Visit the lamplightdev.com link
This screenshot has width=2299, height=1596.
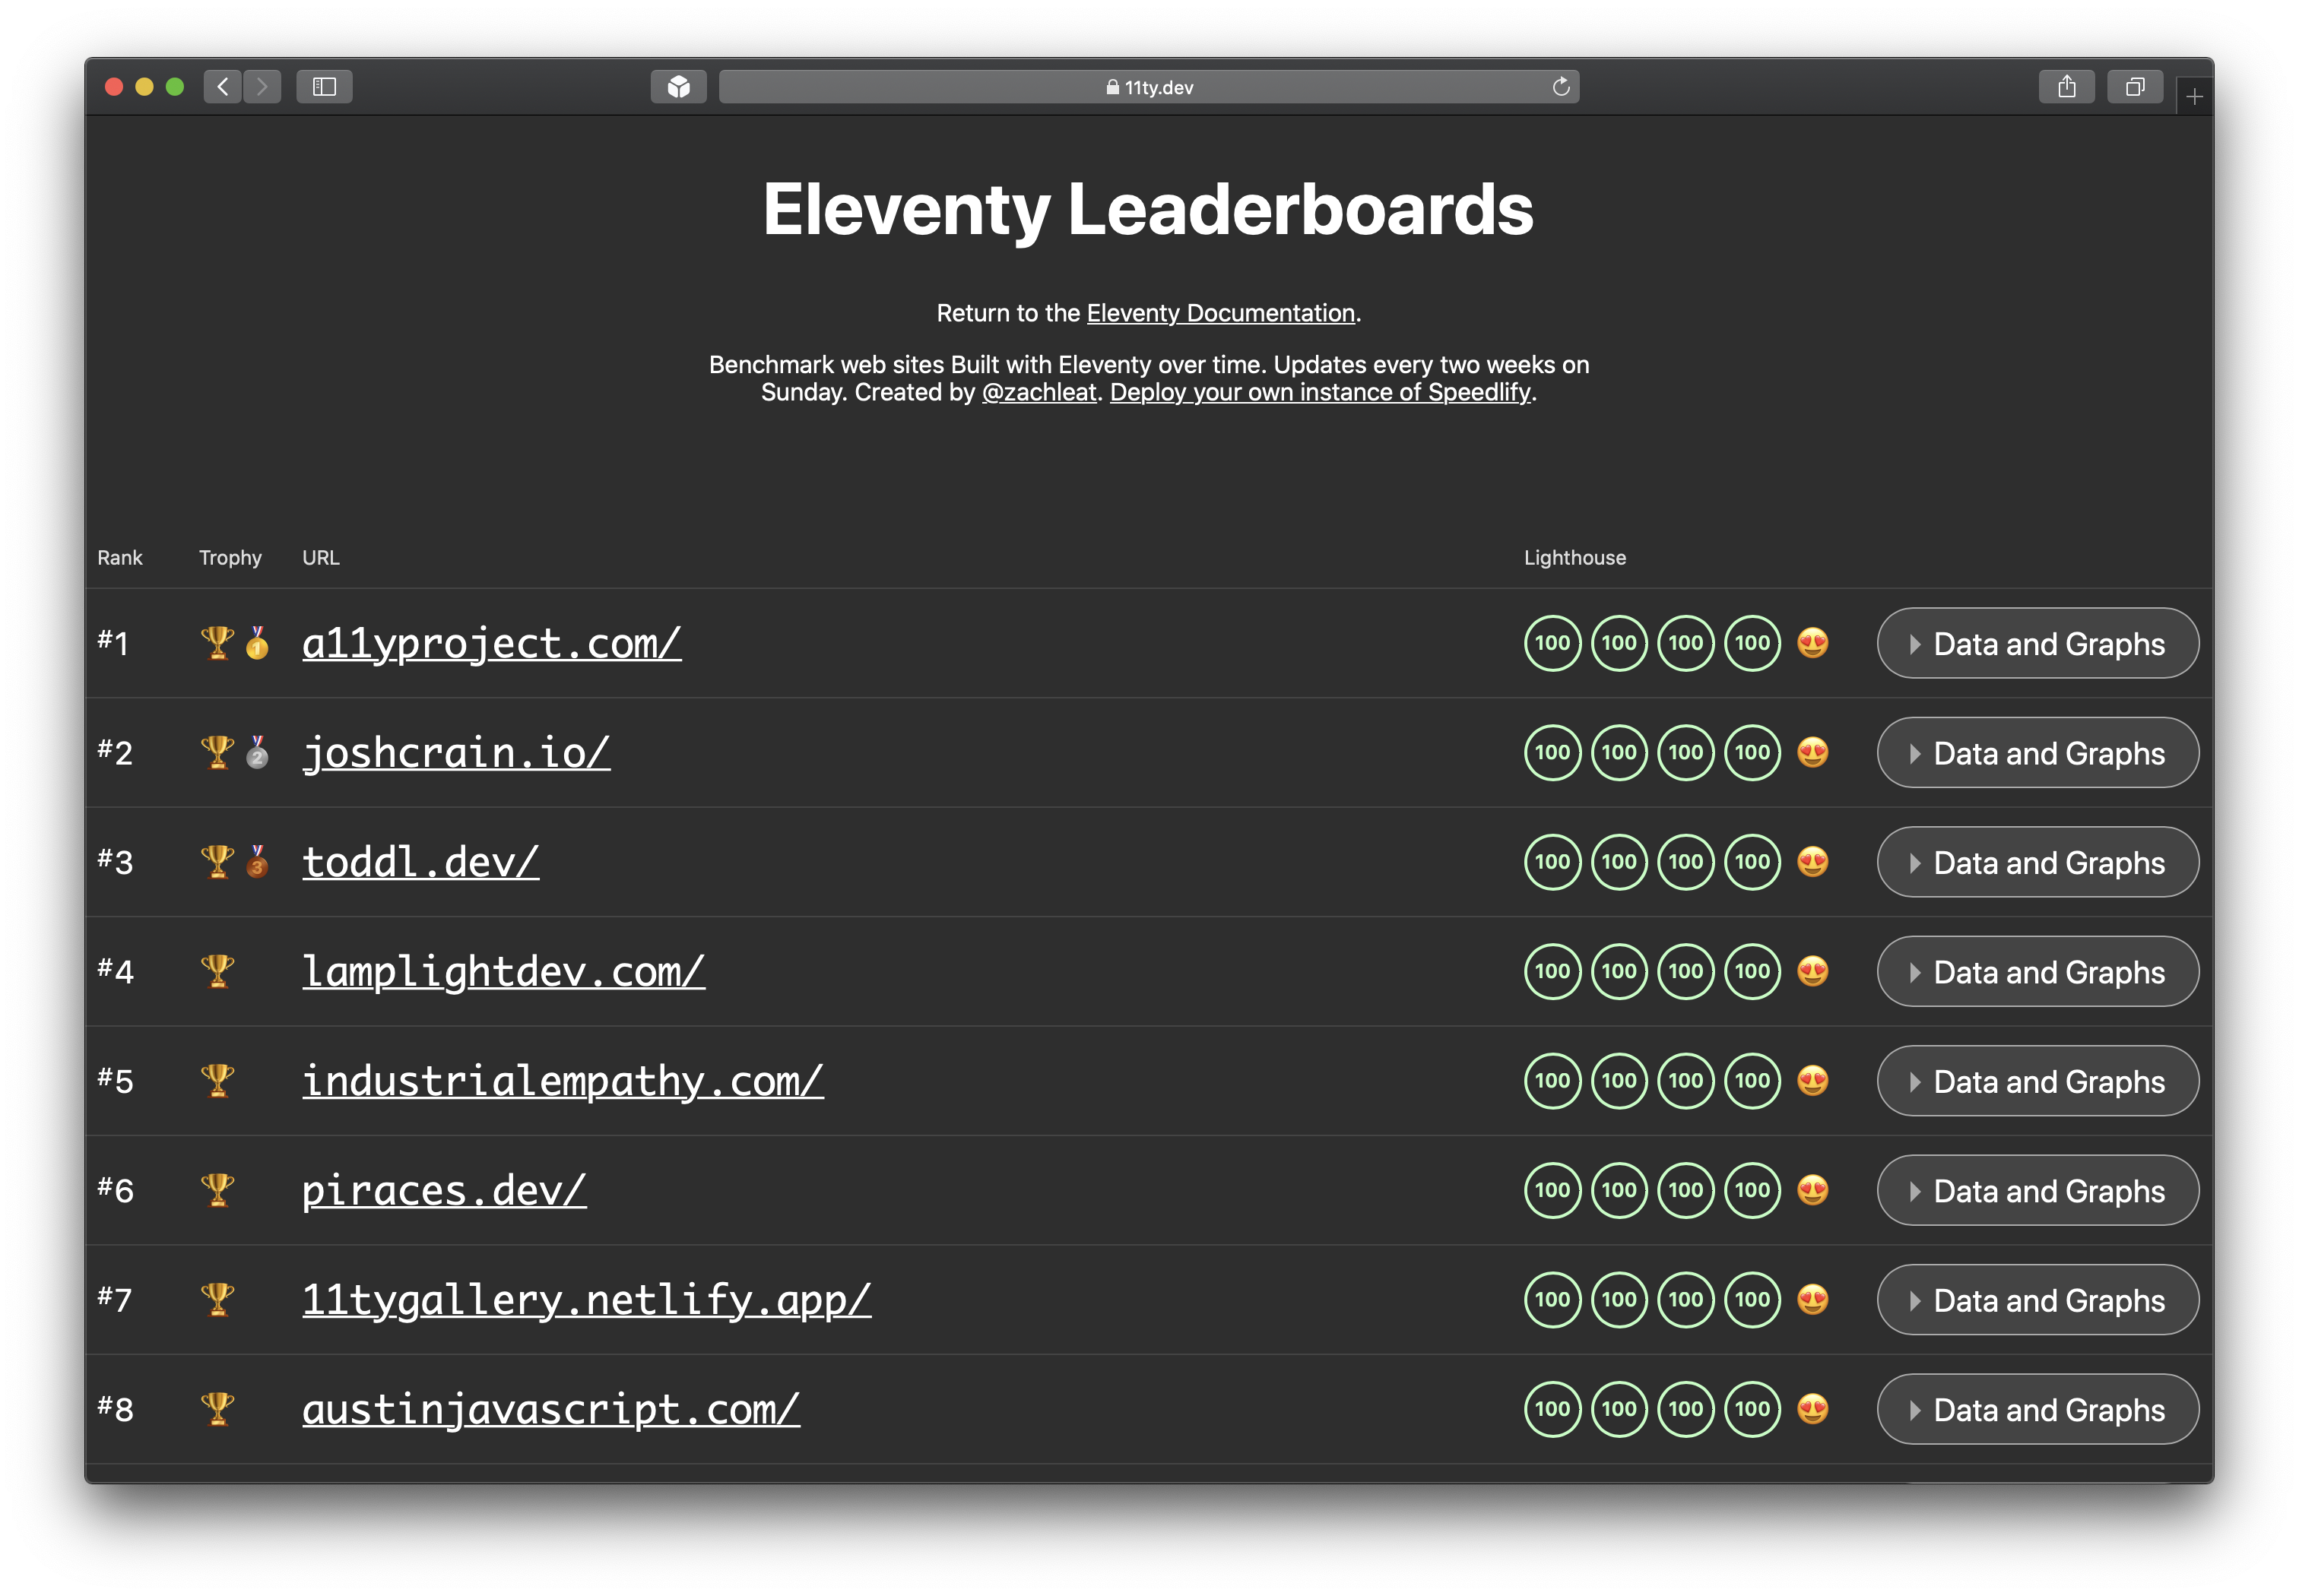click(x=503, y=972)
